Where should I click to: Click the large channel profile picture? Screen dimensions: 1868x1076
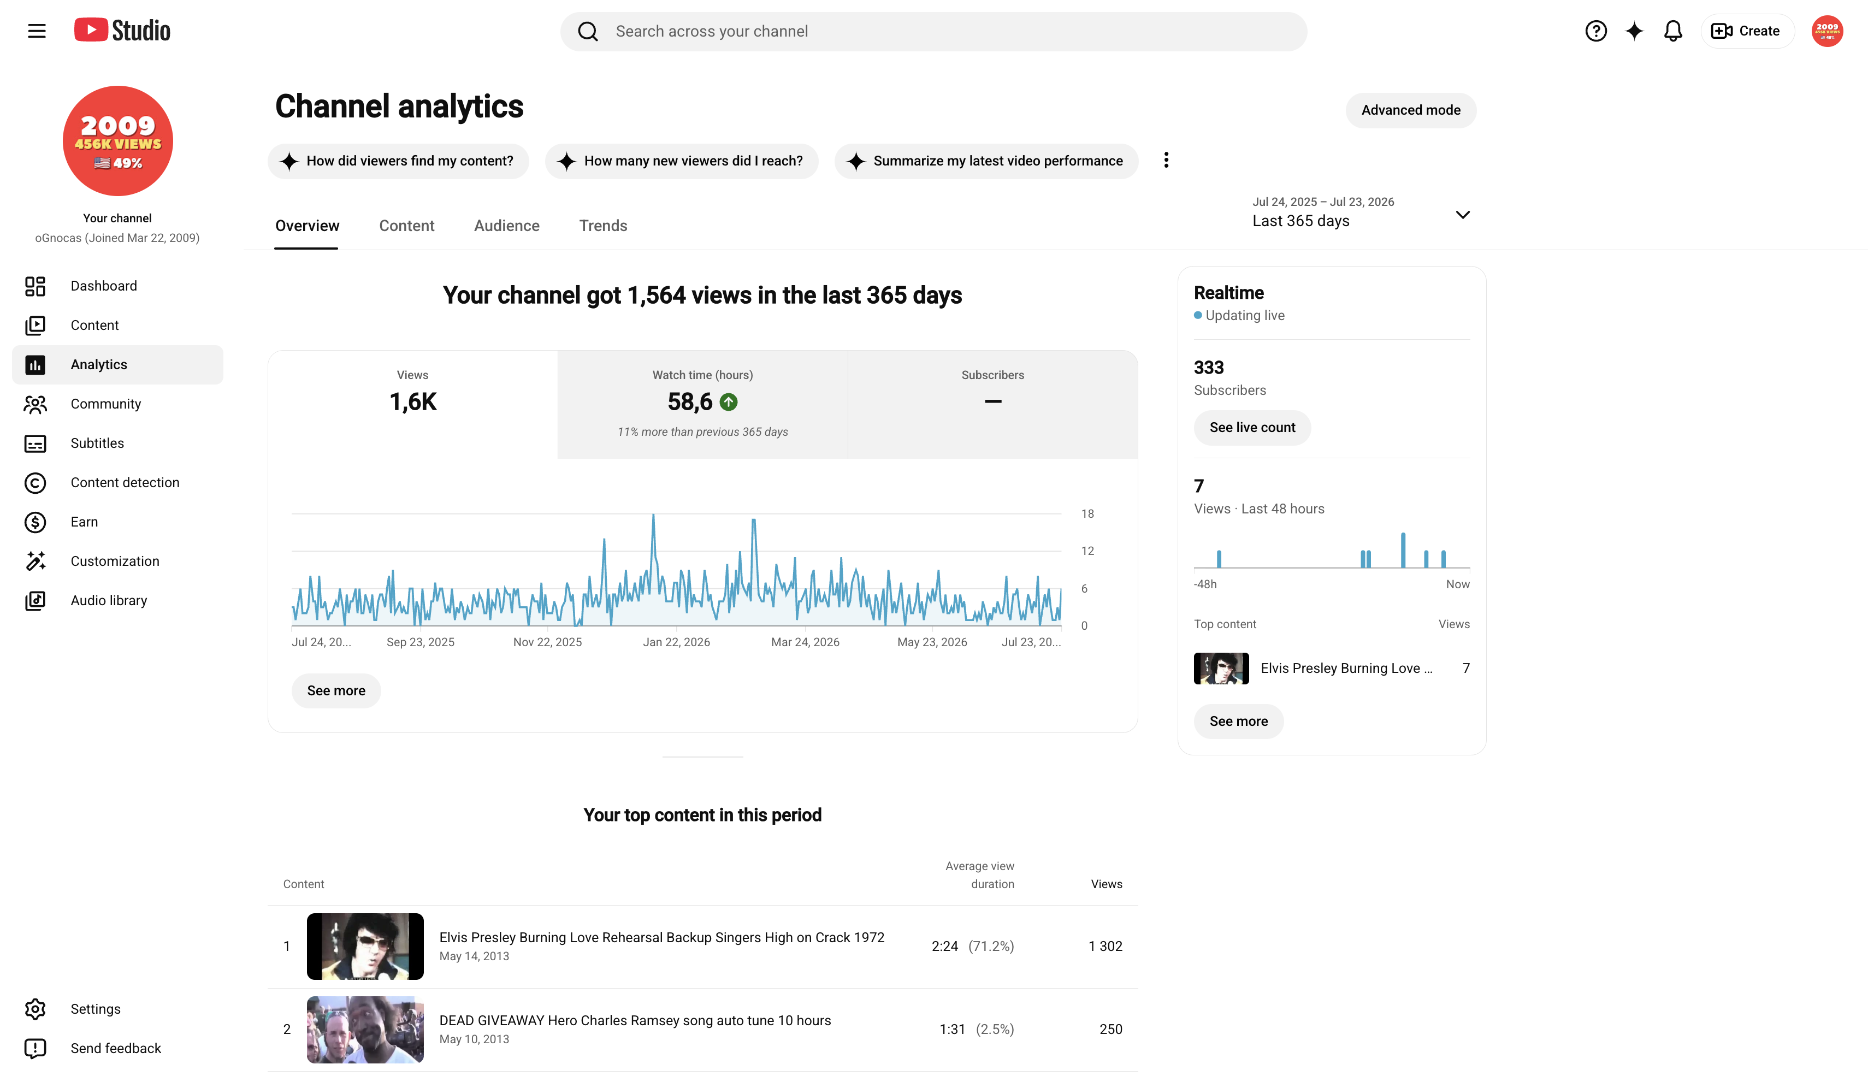pos(117,141)
